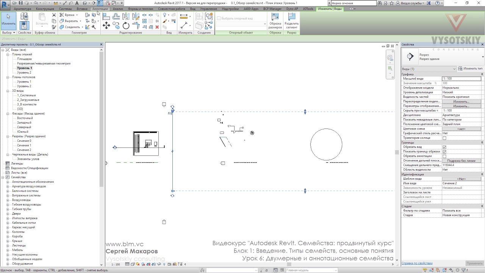The width and height of the screenshot is (485, 273).
Task: Open the type selector dropdown for Разрез здания
Action: (483, 57)
